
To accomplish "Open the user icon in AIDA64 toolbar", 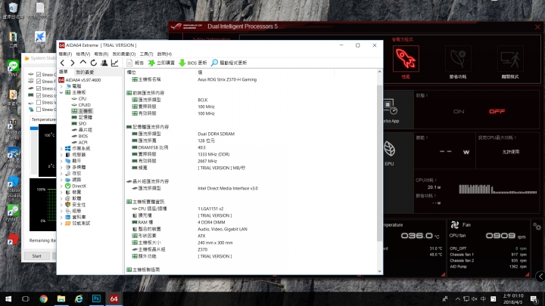I will [104, 63].
